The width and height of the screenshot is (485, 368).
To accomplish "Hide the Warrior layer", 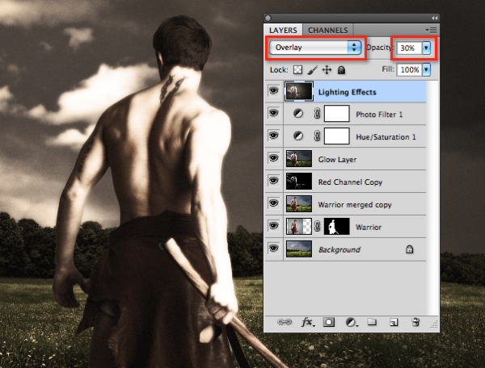I will click(x=274, y=226).
